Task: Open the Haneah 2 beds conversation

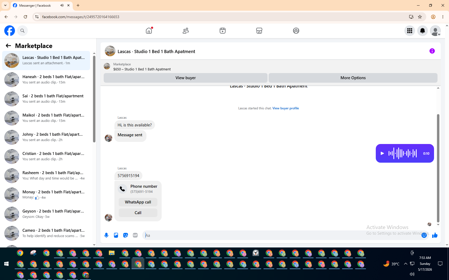Action: [46, 80]
